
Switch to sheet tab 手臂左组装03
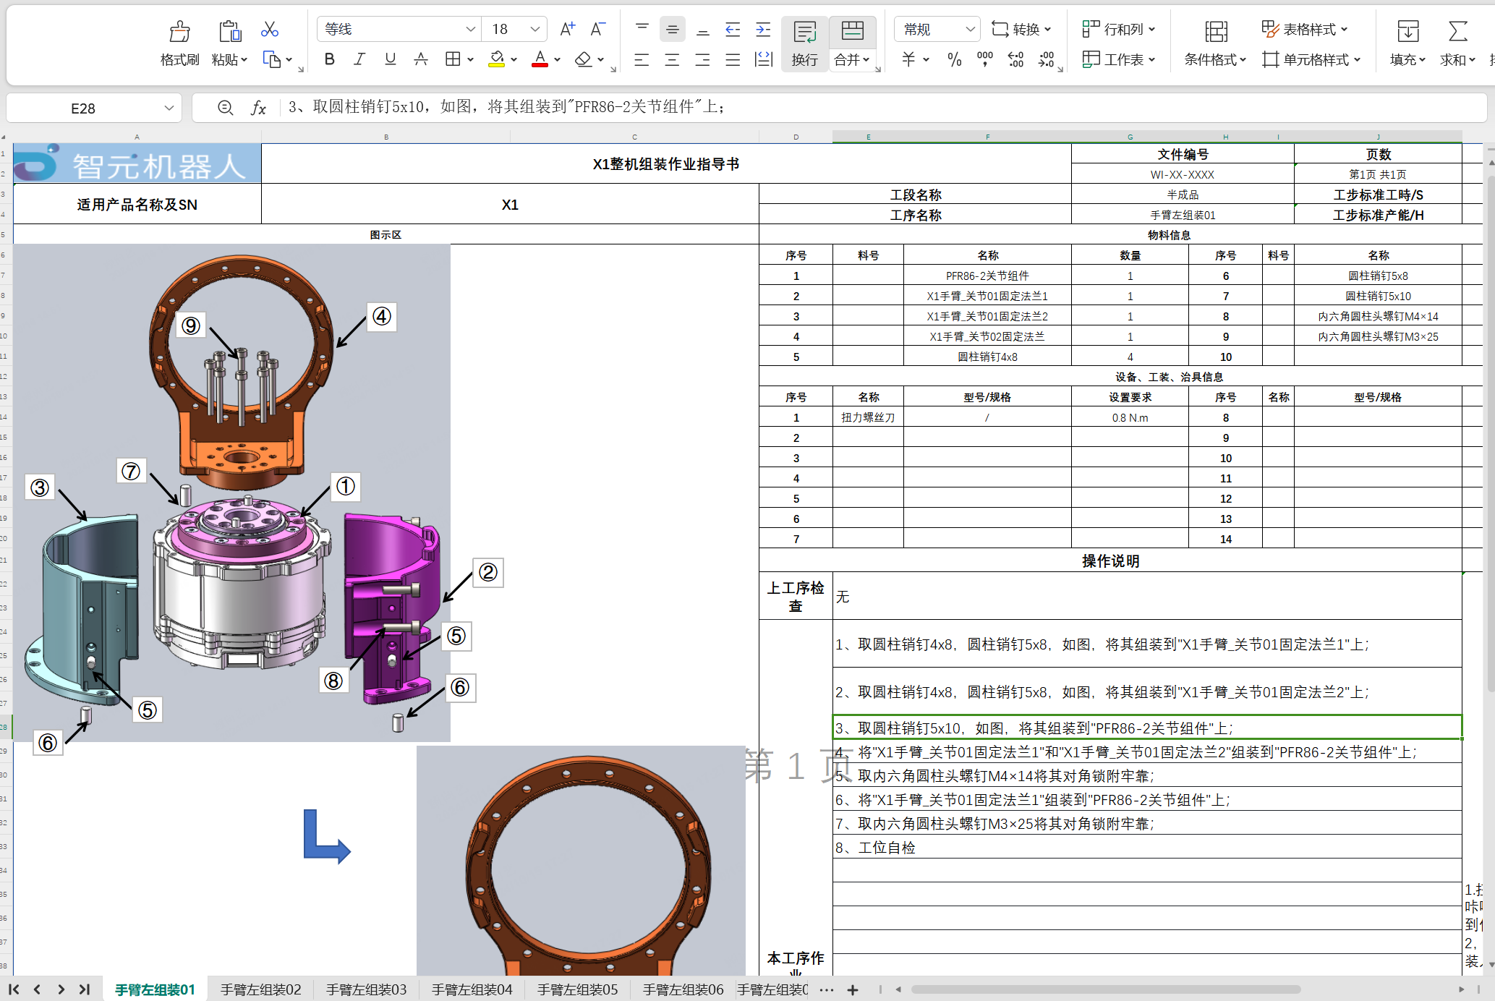[366, 989]
